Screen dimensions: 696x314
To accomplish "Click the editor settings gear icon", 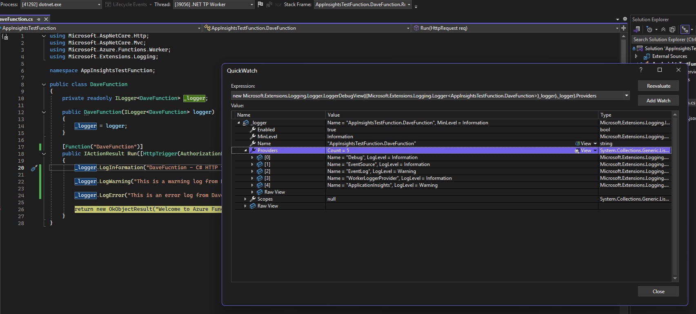I will pos(625,19).
